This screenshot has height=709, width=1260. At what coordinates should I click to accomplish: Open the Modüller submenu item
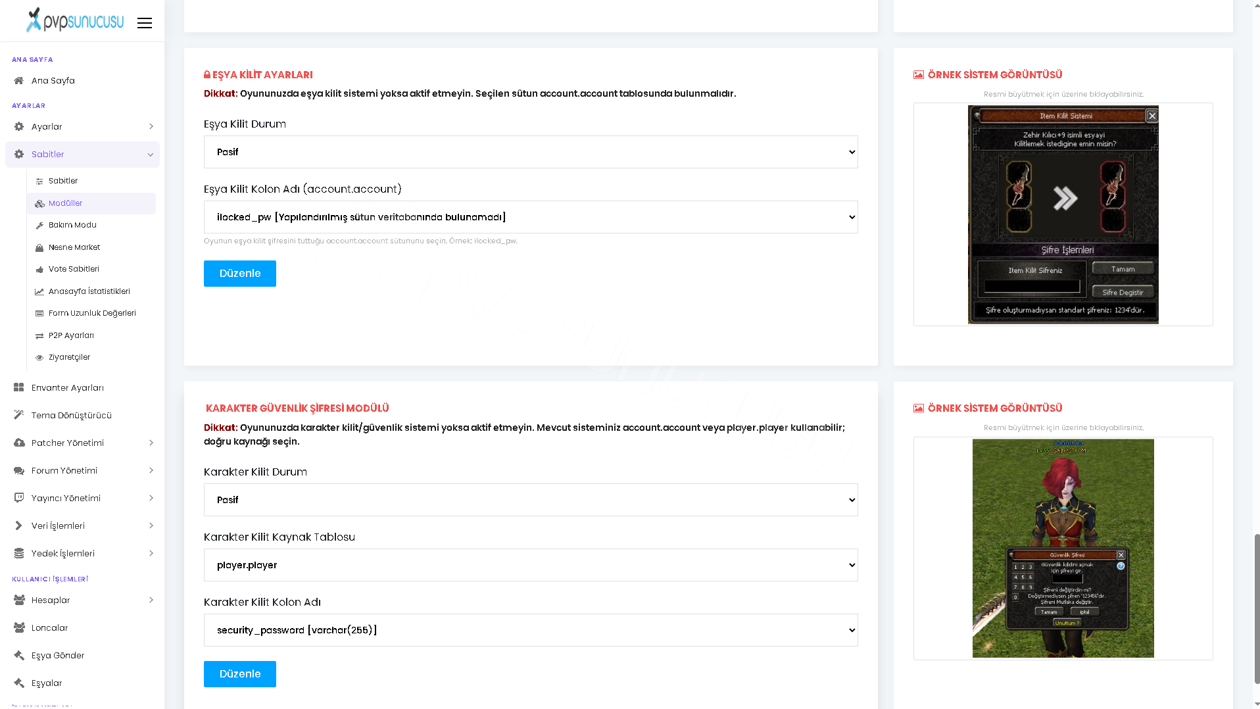tap(91, 204)
